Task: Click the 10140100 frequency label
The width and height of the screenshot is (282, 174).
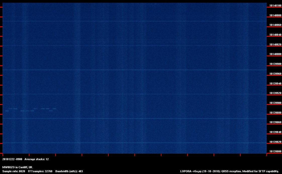Action: click(275, 6)
